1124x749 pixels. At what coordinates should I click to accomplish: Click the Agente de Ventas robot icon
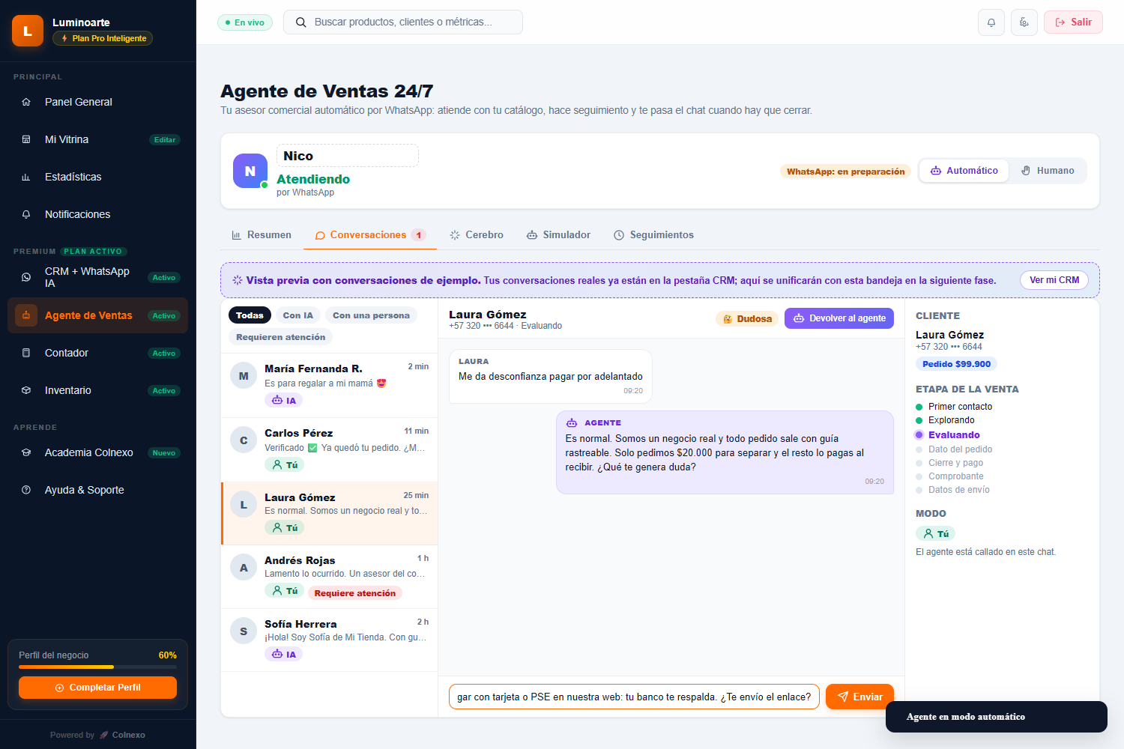(26, 315)
